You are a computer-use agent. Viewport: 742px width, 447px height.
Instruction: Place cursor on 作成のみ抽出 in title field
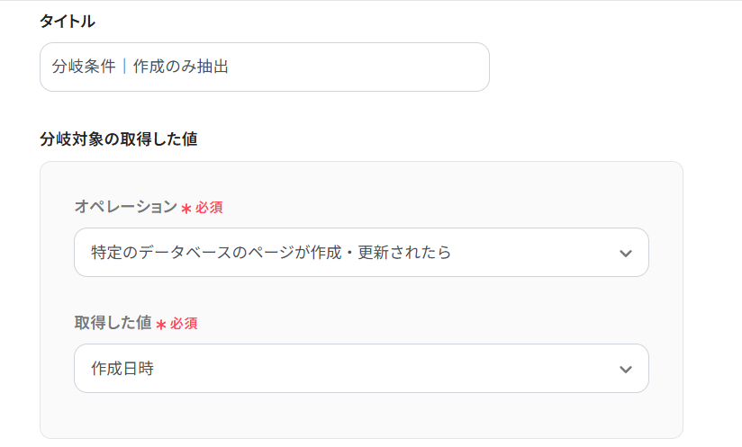pos(181,67)
